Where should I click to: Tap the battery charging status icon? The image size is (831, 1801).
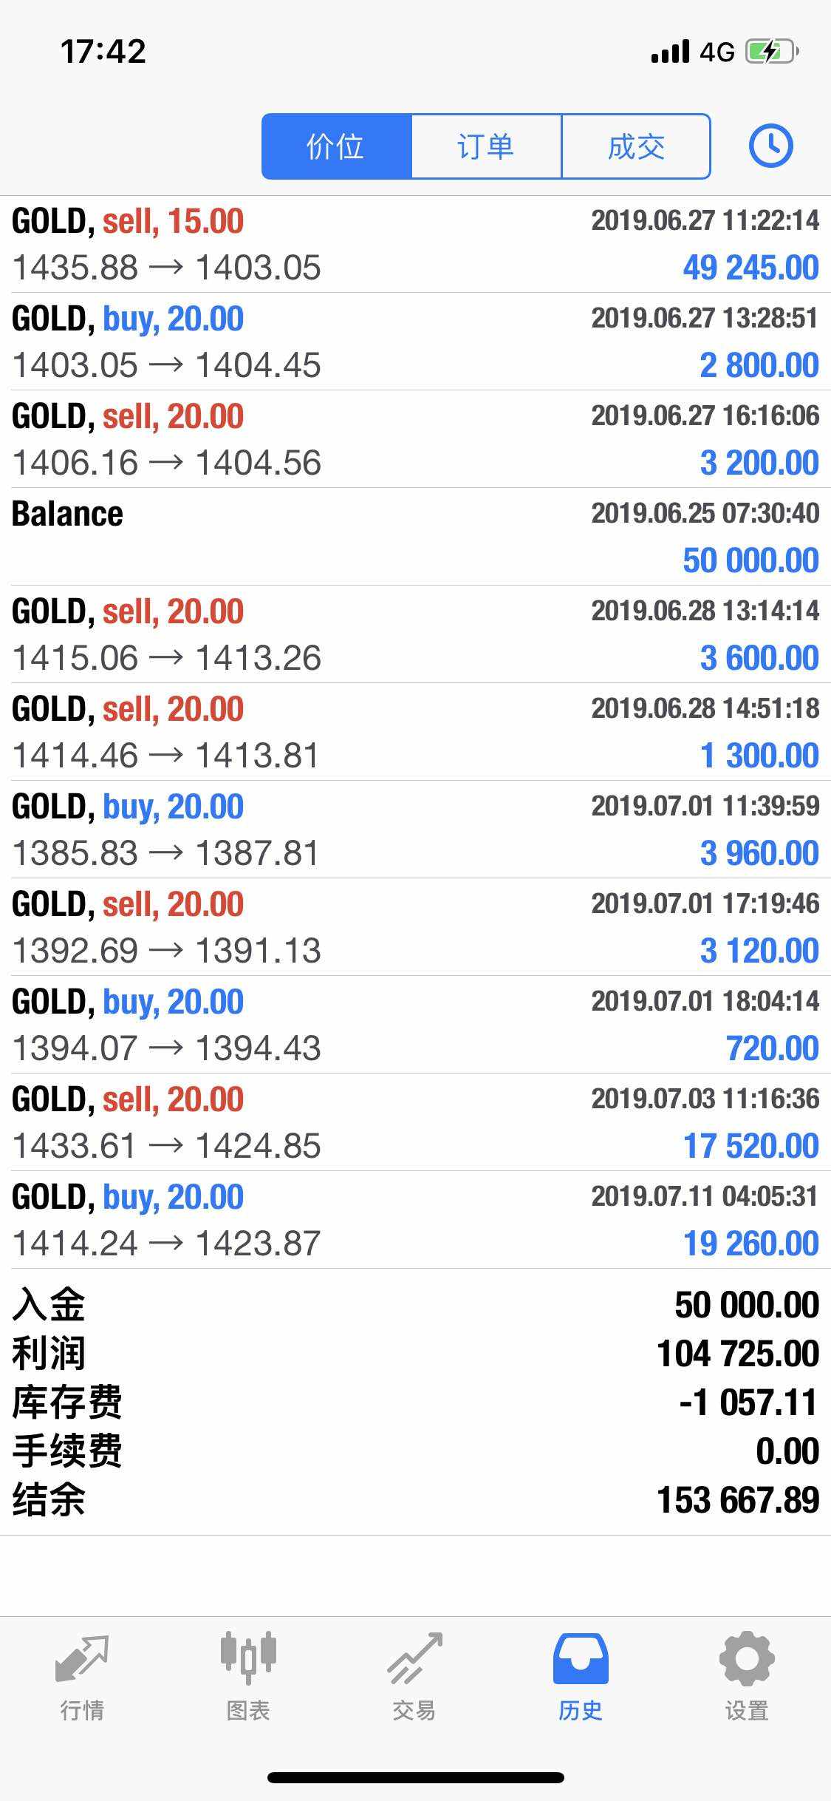click(771, 52)
